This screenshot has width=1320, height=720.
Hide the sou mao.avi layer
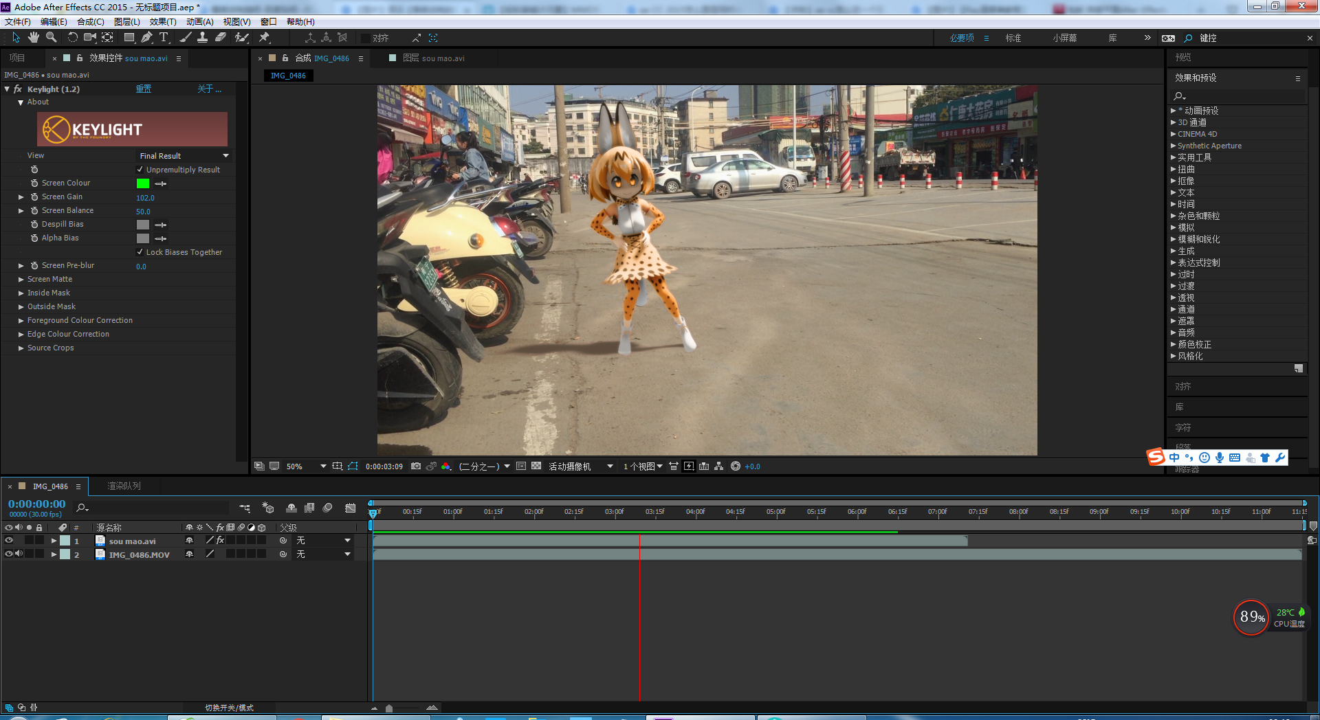(x=9, y=541)
